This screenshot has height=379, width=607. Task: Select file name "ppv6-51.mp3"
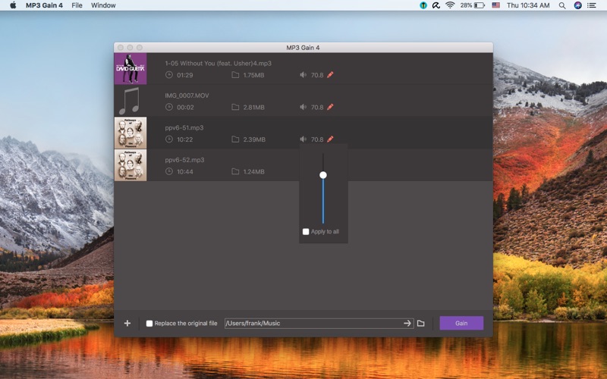(184, 127)
